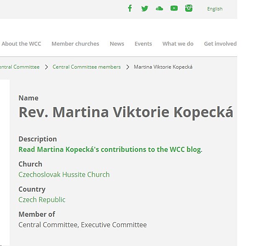The height and width of the screenshot is (246, 264).
Task: Open the SoundCloud icon
Action: pos(159,8)
